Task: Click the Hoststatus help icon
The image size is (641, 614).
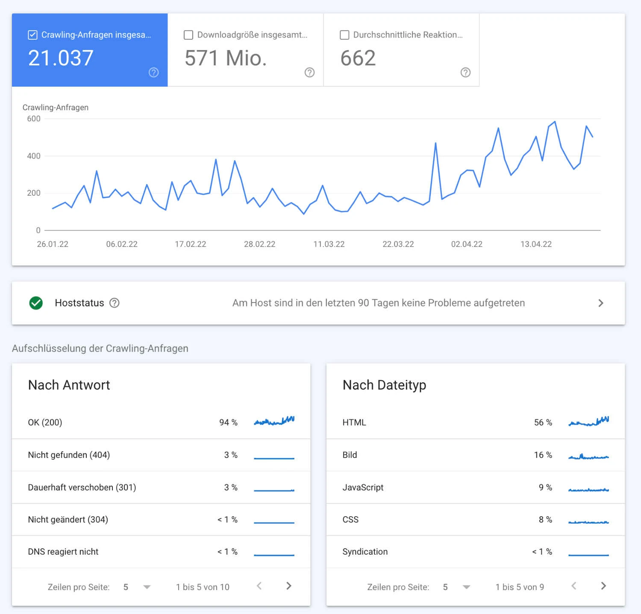Action: pos(115,303)
